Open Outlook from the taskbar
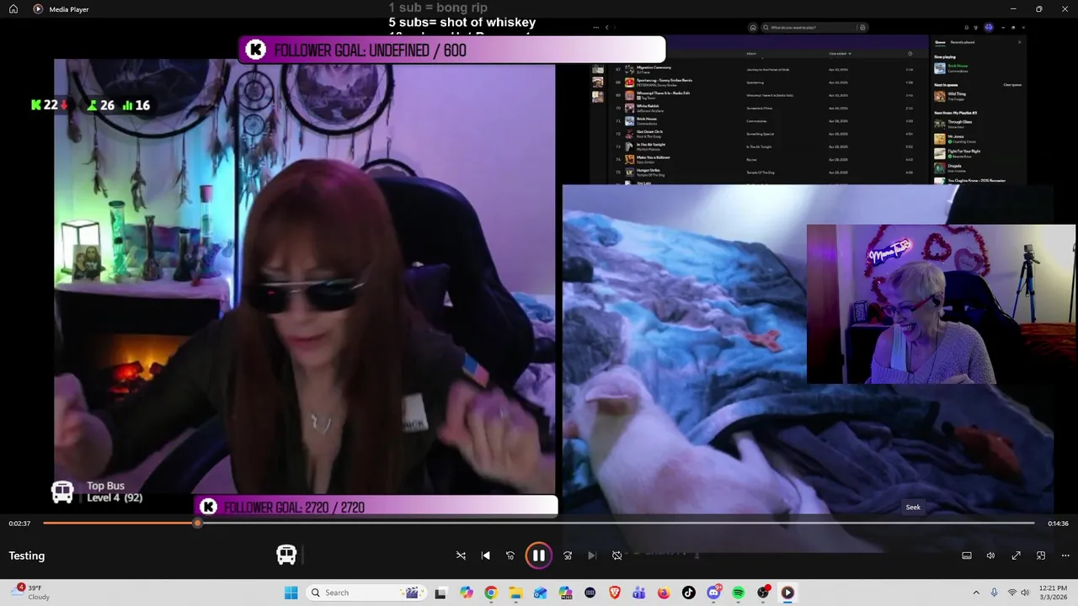Image resolution: width=1078 pixels, height=606 pixels. coord(541,593)
